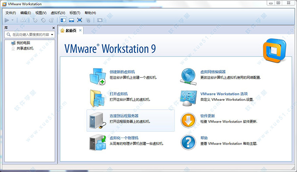Click text 自定义 VMware Workstation 设置

click(227, 100)
